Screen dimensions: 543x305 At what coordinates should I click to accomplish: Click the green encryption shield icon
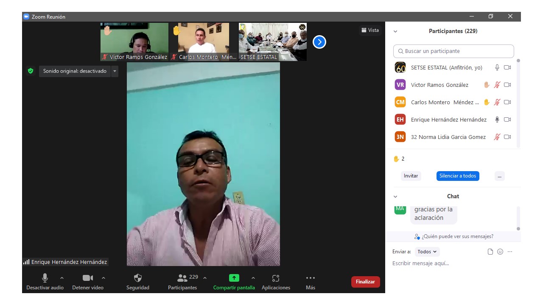coord(31,71)
